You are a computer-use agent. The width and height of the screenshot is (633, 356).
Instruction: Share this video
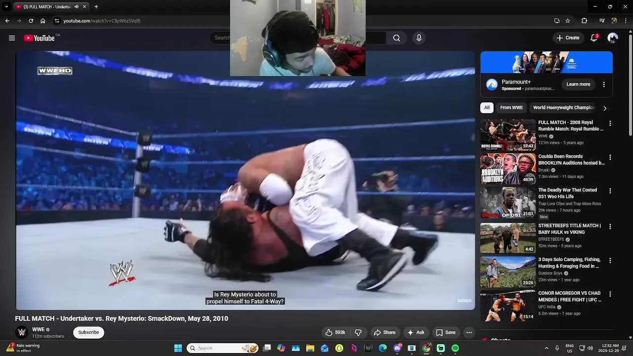tap(384, 332)
